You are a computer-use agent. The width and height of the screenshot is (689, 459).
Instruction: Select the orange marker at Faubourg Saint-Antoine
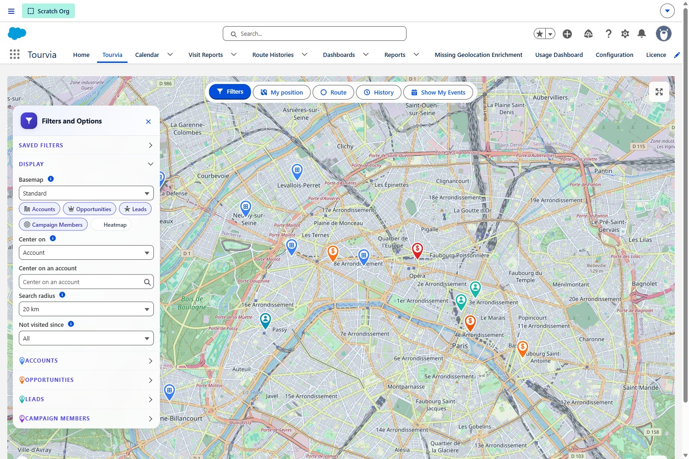tap(523, 348)
